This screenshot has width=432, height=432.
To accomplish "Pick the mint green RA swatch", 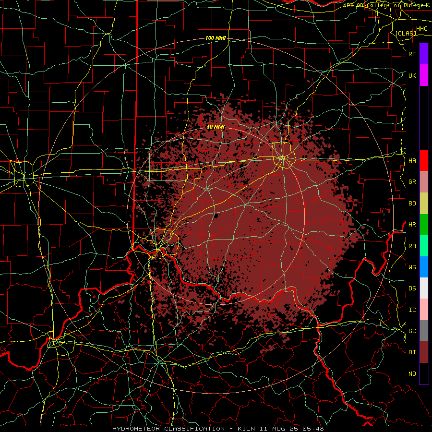I will (424, 246).
